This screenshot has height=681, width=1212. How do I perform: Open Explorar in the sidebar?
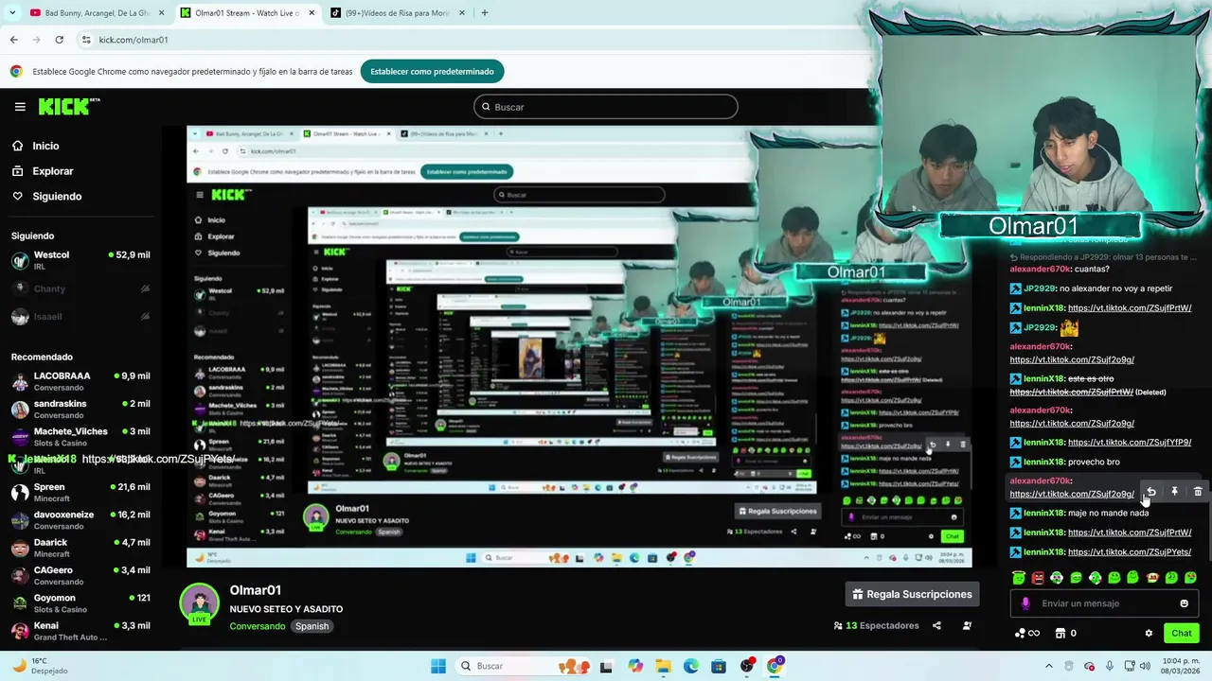pyautogui.click(x=42, y=171)
